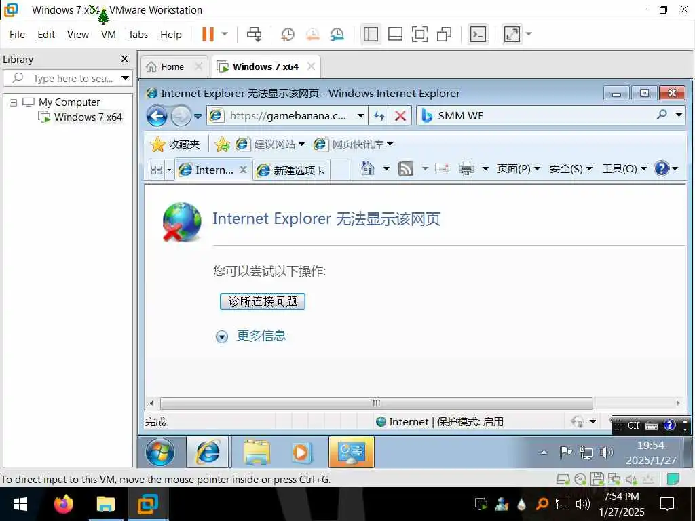Close the Intern... IE tab
This screenshot has height=521, width=695.
(x=243, y=169)
